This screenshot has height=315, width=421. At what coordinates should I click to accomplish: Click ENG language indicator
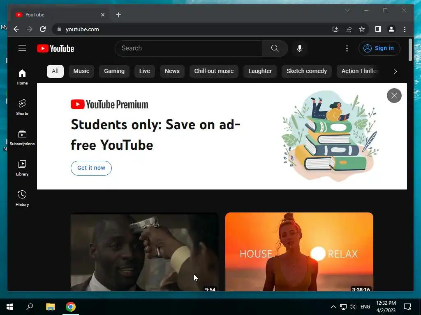[x=365, y=307]
